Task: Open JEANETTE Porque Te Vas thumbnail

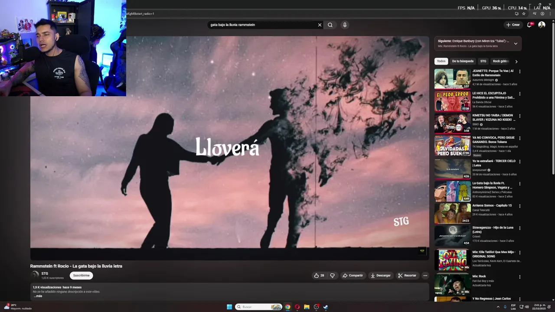Action: pyautogui.click(x=452, y=78)
